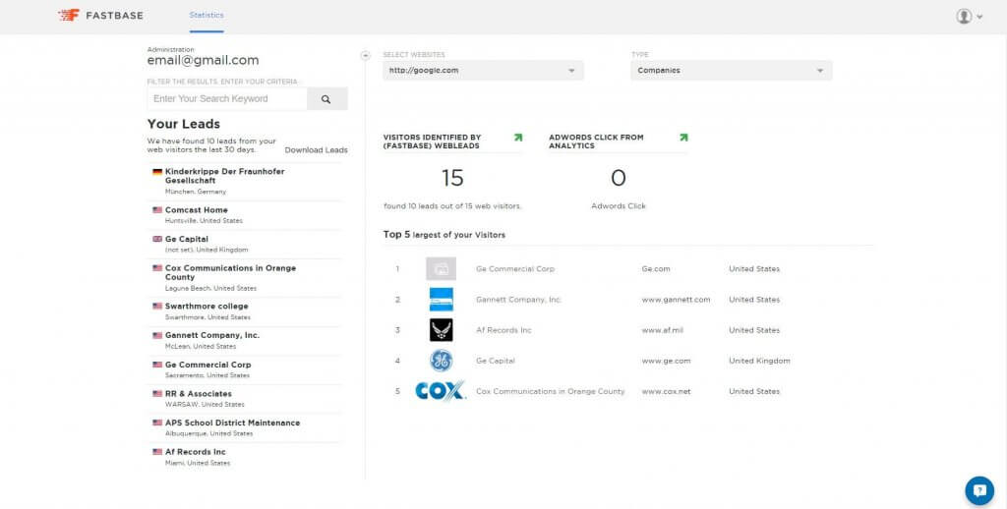The height and width of the screenshot is (509, 1007).
Task: Click the Fastbase logo icon
Action: [69, 15]
